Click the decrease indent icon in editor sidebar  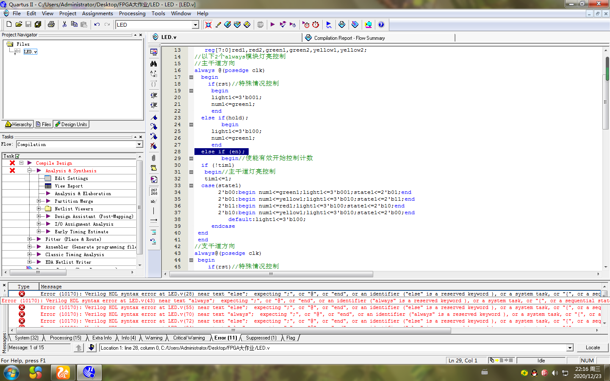(154, 105)
